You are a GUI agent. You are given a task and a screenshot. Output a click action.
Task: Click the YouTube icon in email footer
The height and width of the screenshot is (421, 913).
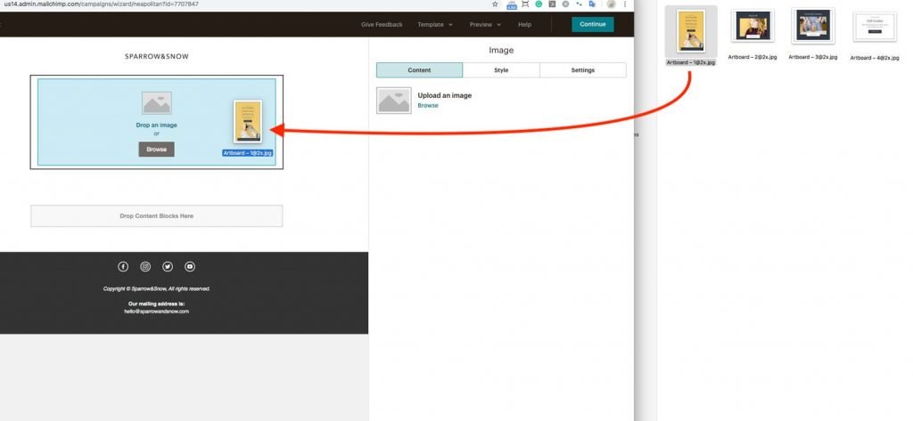190,266
